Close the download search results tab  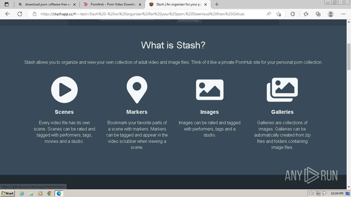pos(74,4)
